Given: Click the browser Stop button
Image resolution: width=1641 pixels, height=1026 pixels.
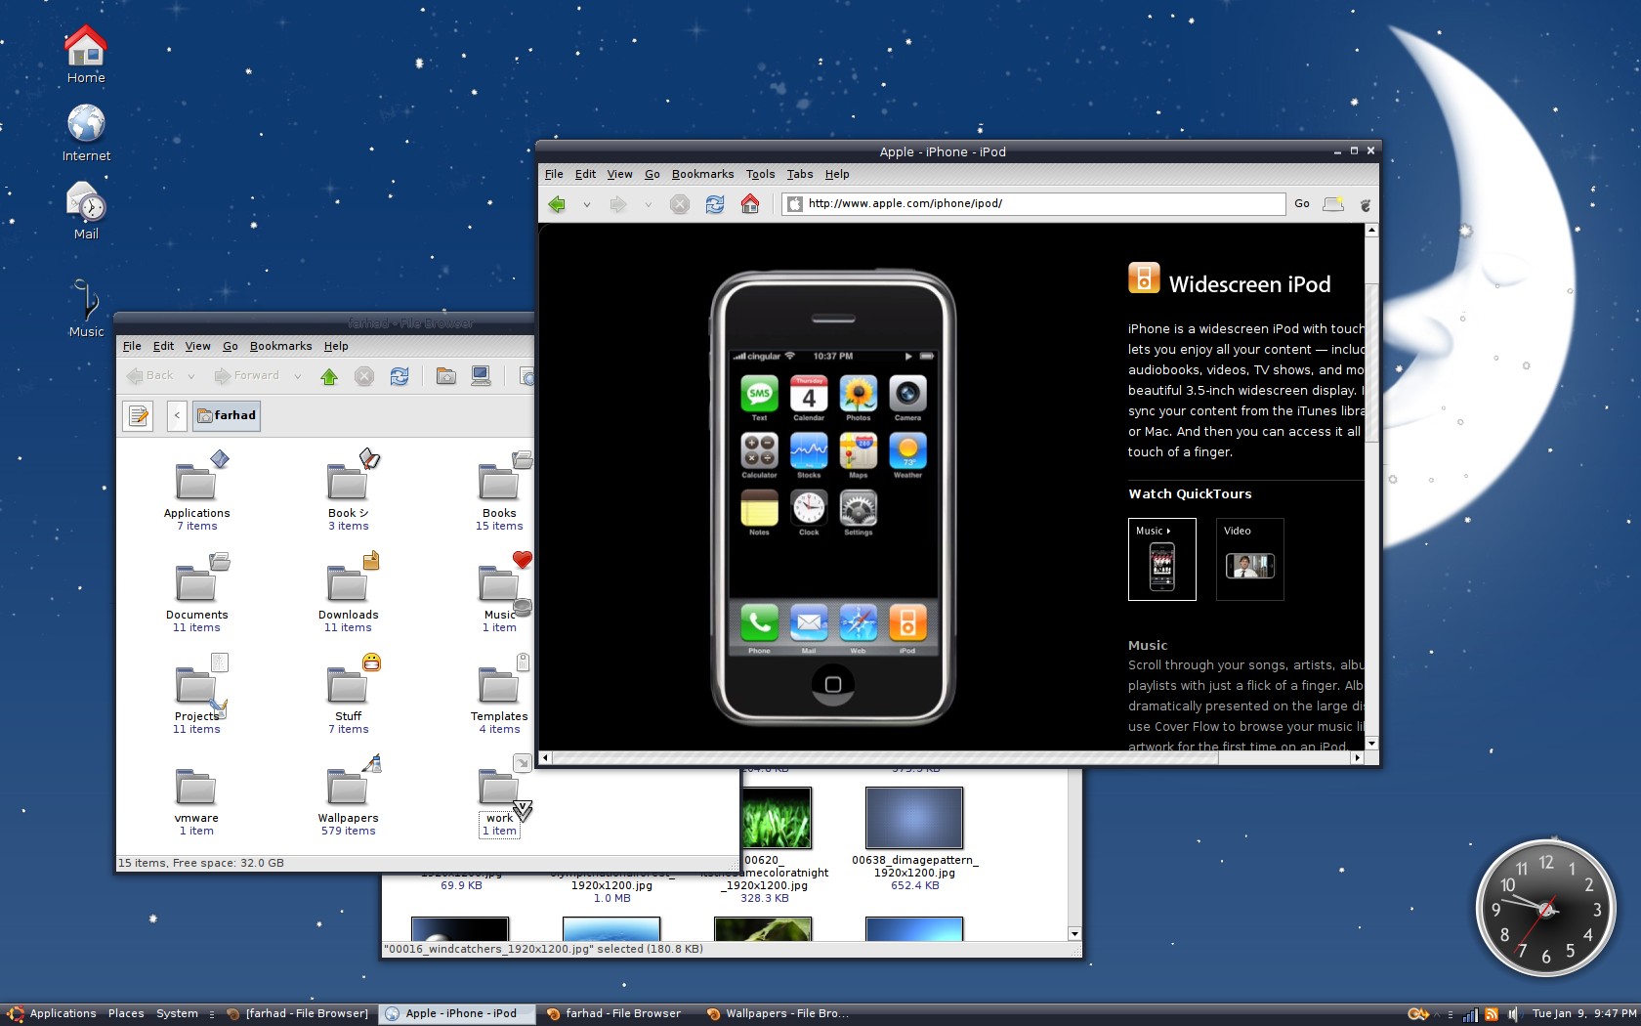Looking at the screenshot, I should point(680,204).
